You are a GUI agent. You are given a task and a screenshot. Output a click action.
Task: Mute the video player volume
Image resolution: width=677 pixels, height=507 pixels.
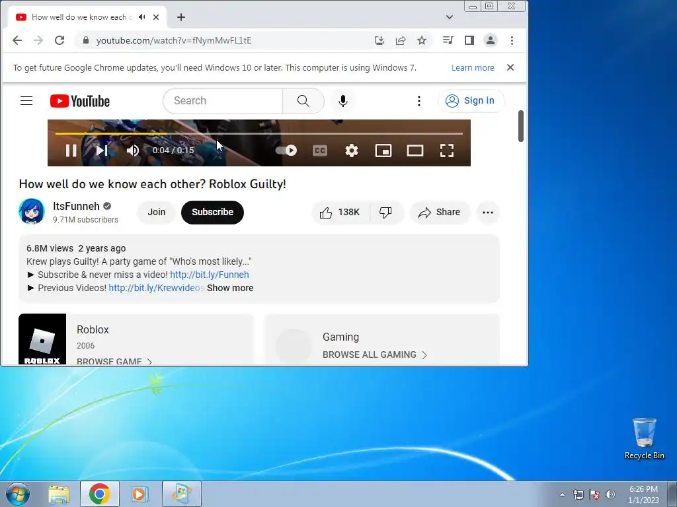tap(132, 151)
